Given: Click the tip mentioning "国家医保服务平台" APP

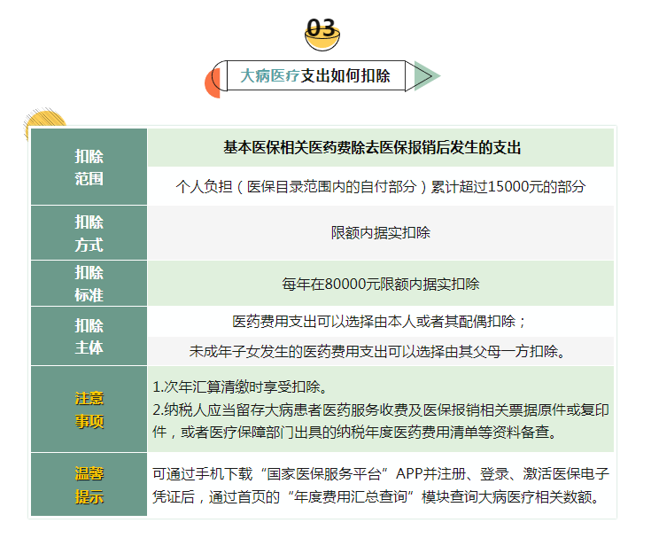Looking at the screenshot, I should pos(380,485).
